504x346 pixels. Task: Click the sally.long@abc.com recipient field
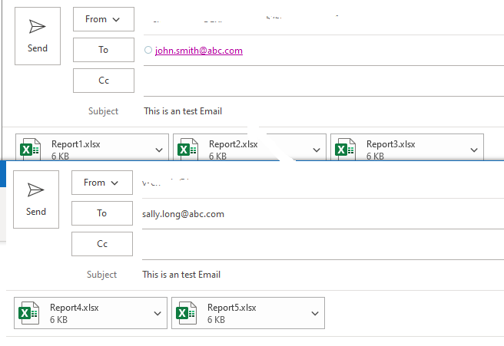[x=323, y=214]
